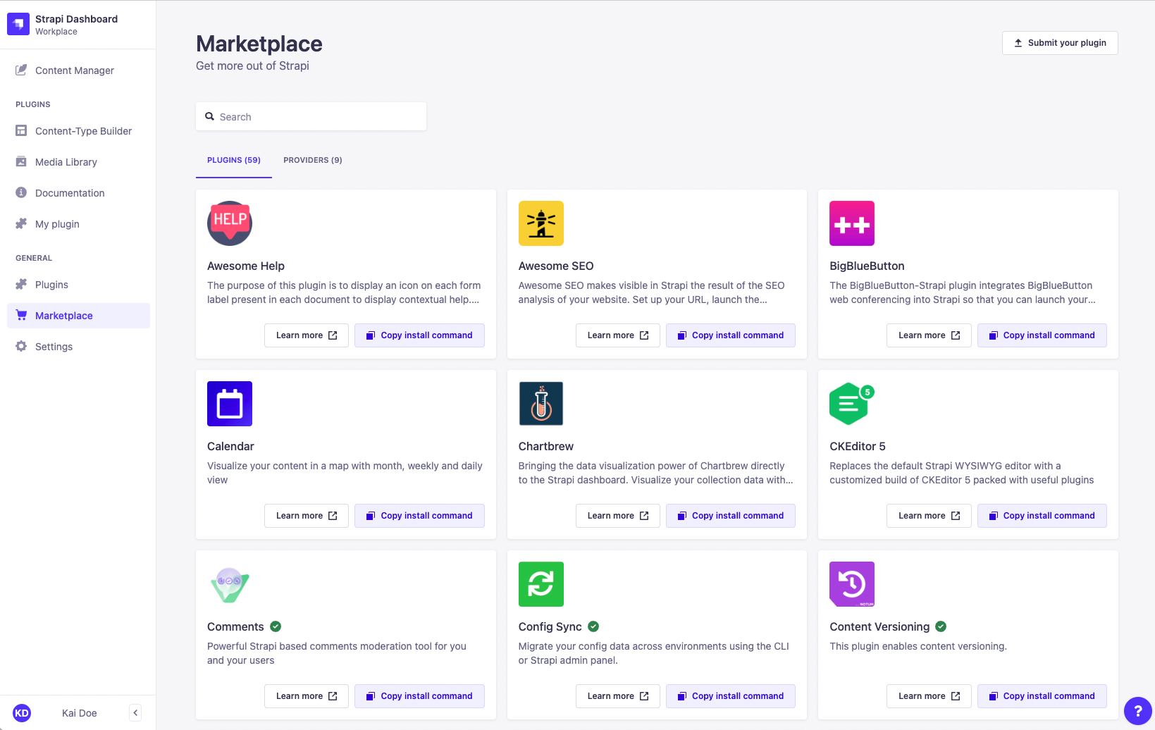The height and width of the screenshot is (730, 1155).
Task: Copy install command for Content Versioning
Action: (1042, 696)
